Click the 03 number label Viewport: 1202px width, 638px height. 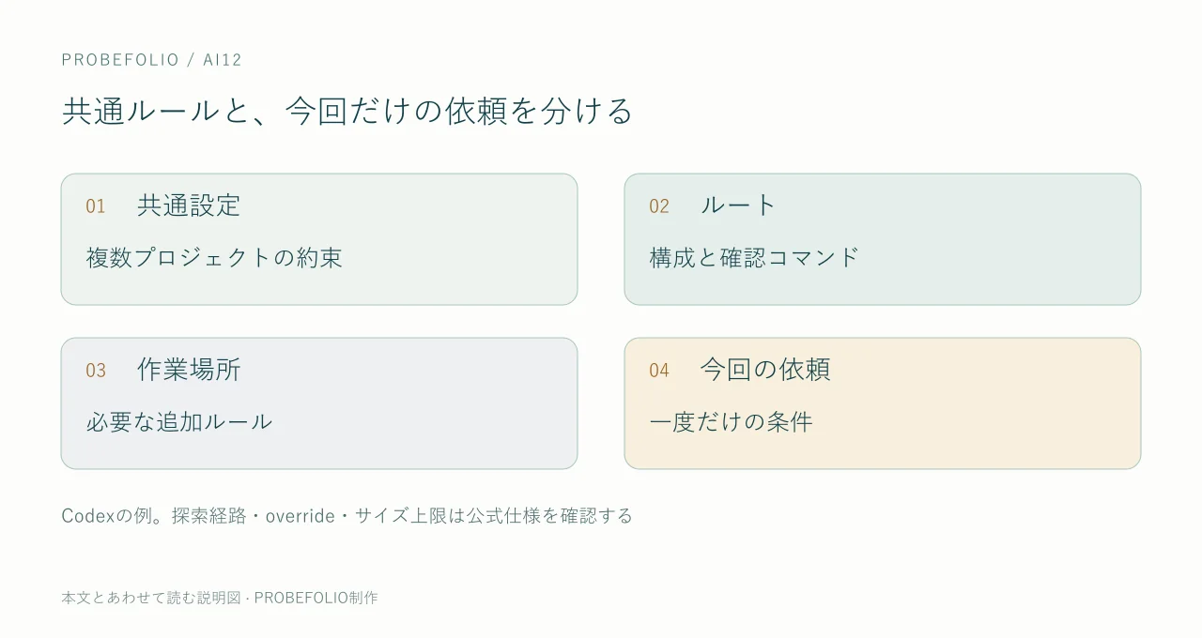click(x=96, y=371)
